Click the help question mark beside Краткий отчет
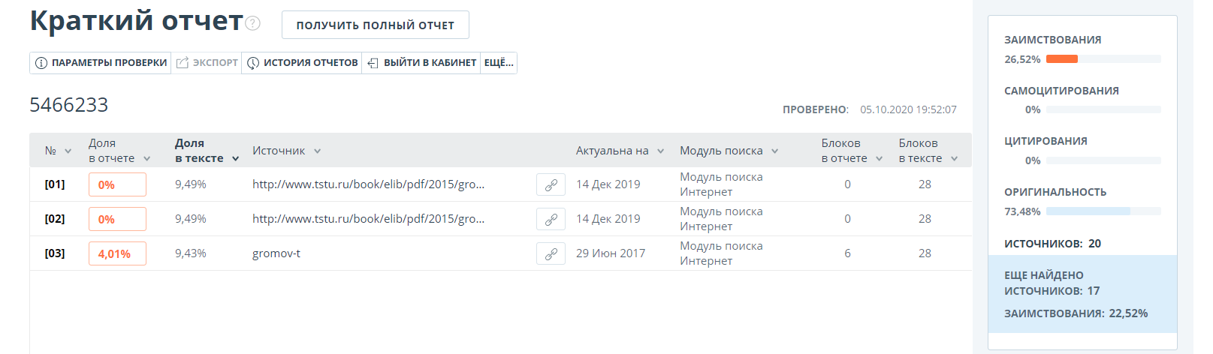 click(x=253, y=23)
